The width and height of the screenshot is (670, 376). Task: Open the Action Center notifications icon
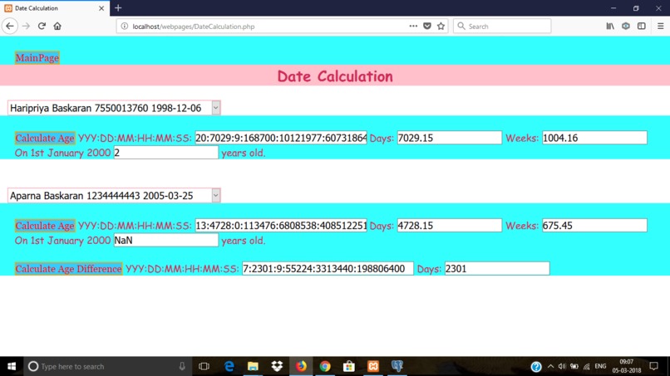[653, 366]
